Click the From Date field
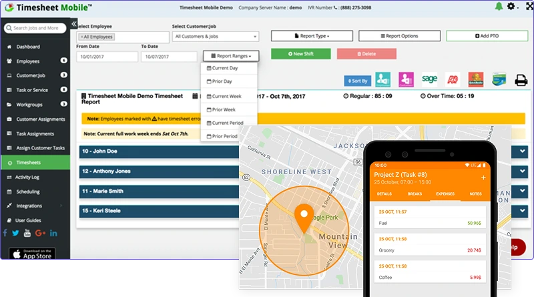 [107, 57]
